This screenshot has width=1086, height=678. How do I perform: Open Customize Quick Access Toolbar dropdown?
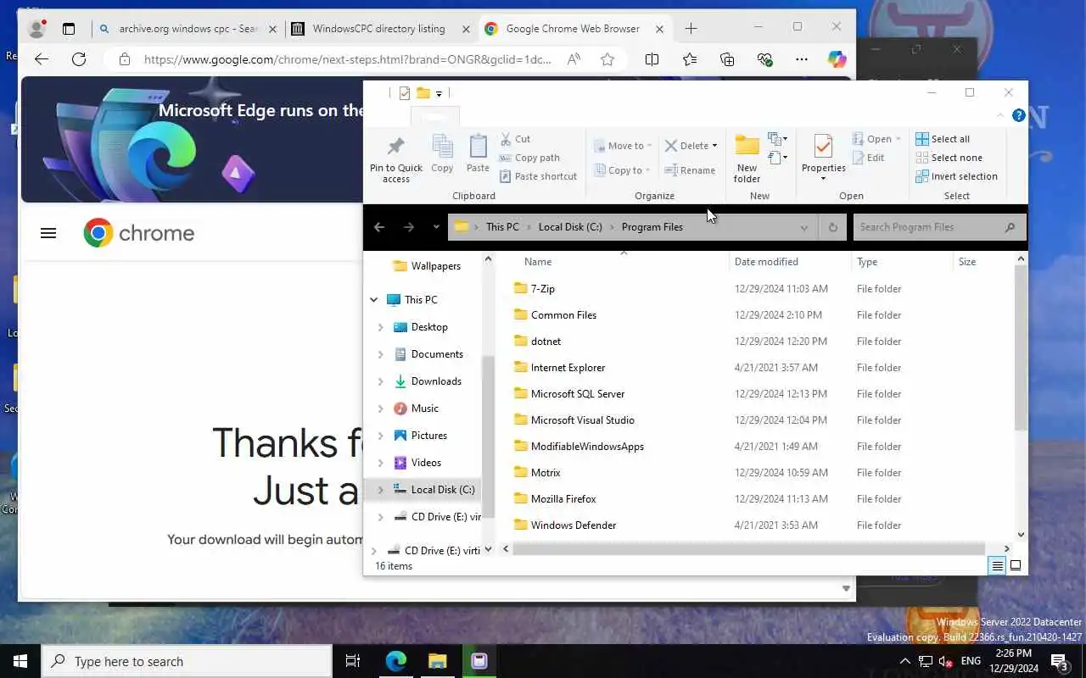[x=439, y=93]
